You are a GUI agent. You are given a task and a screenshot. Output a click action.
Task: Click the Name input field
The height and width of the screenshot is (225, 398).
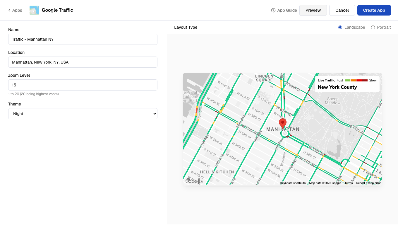[83, 39]
